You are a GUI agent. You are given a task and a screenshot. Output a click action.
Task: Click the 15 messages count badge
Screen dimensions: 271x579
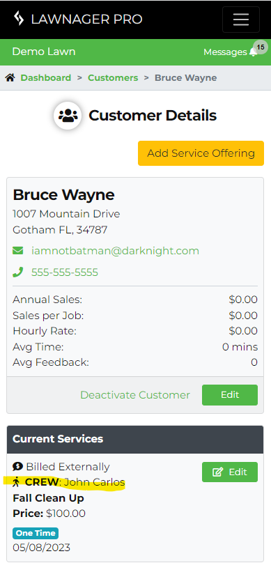click(261, 47)
